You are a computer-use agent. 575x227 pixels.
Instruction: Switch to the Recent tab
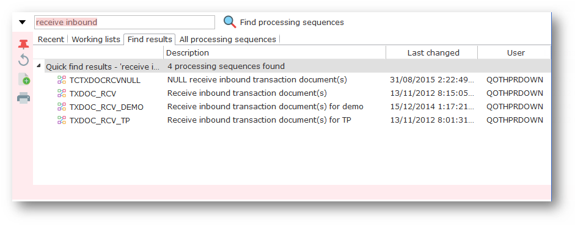pyautogui.click(x=51, y=40)
